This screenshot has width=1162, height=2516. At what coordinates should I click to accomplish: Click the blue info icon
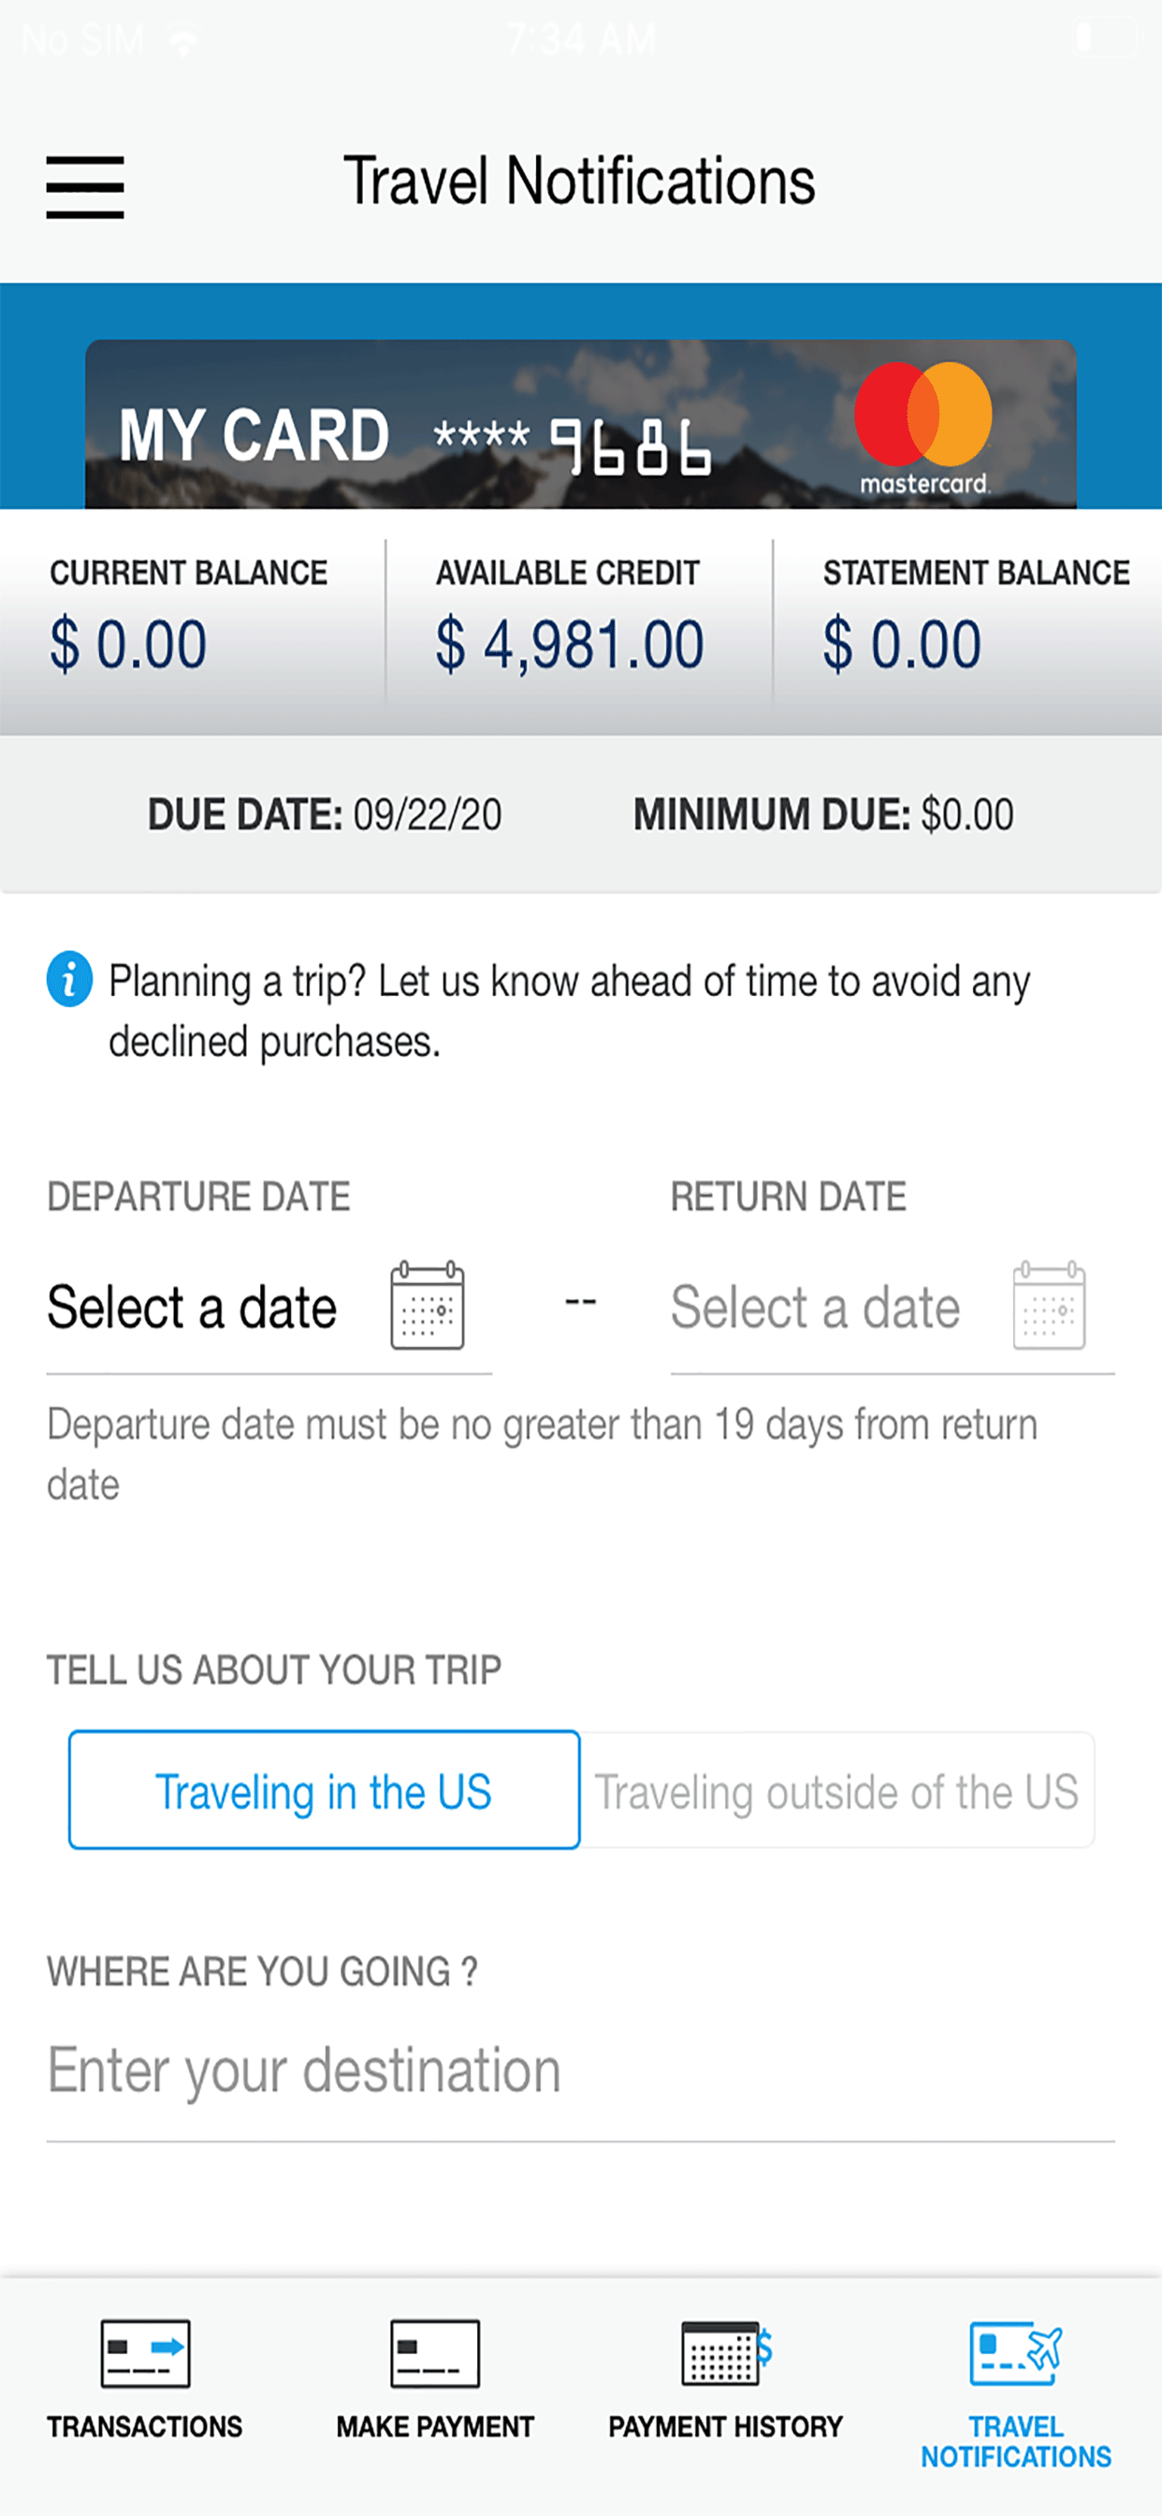point(69,979)
